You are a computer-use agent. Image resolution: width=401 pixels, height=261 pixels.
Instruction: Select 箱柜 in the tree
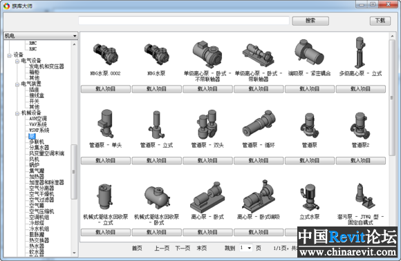coord(35,72)
